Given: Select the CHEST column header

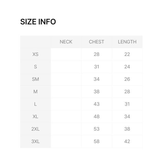Looking at the screenshot, I should (96, 42).
